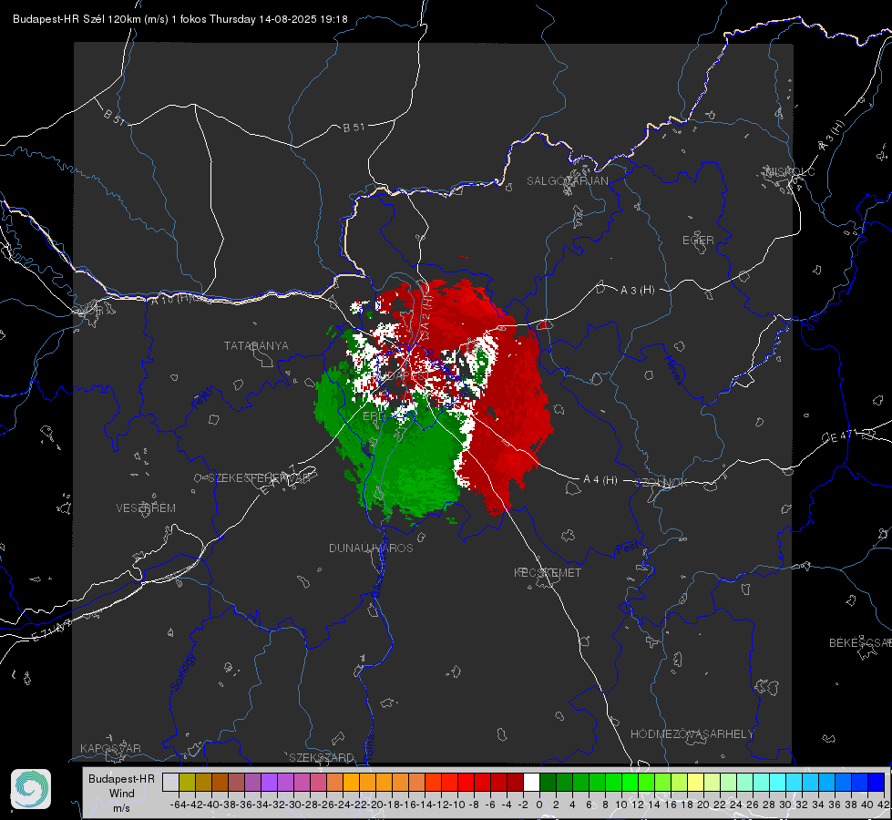Click the KAPOSVÁR city label

[x=110, y=748]
